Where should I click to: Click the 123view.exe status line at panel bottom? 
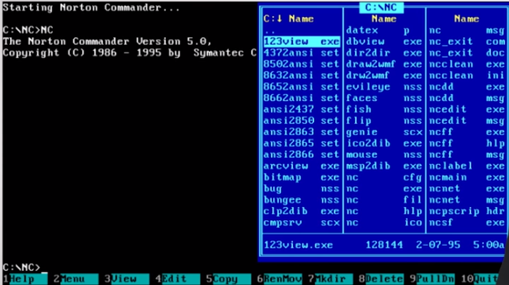[x=384, y=245]
